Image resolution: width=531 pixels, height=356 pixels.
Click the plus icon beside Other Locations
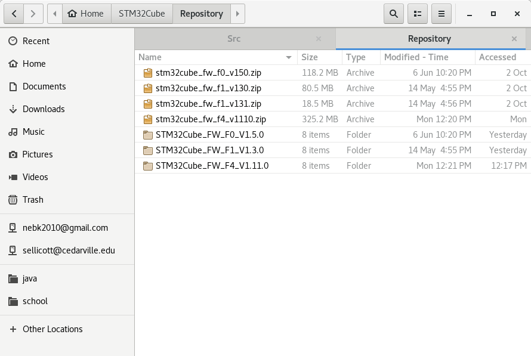pos(13,329)
